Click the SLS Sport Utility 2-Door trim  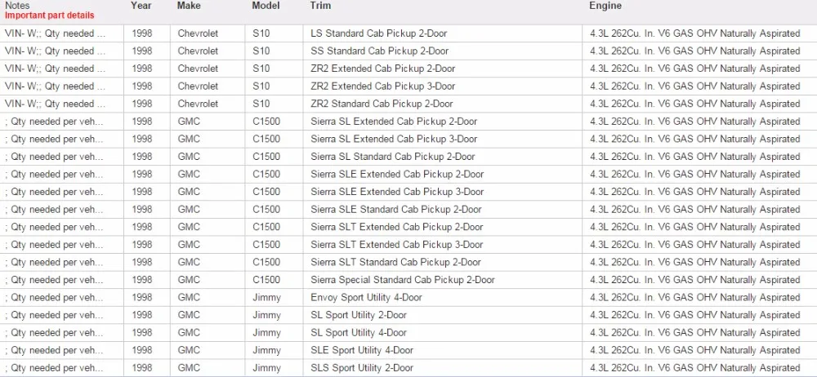pyautogui.click(x=362, y=368)
